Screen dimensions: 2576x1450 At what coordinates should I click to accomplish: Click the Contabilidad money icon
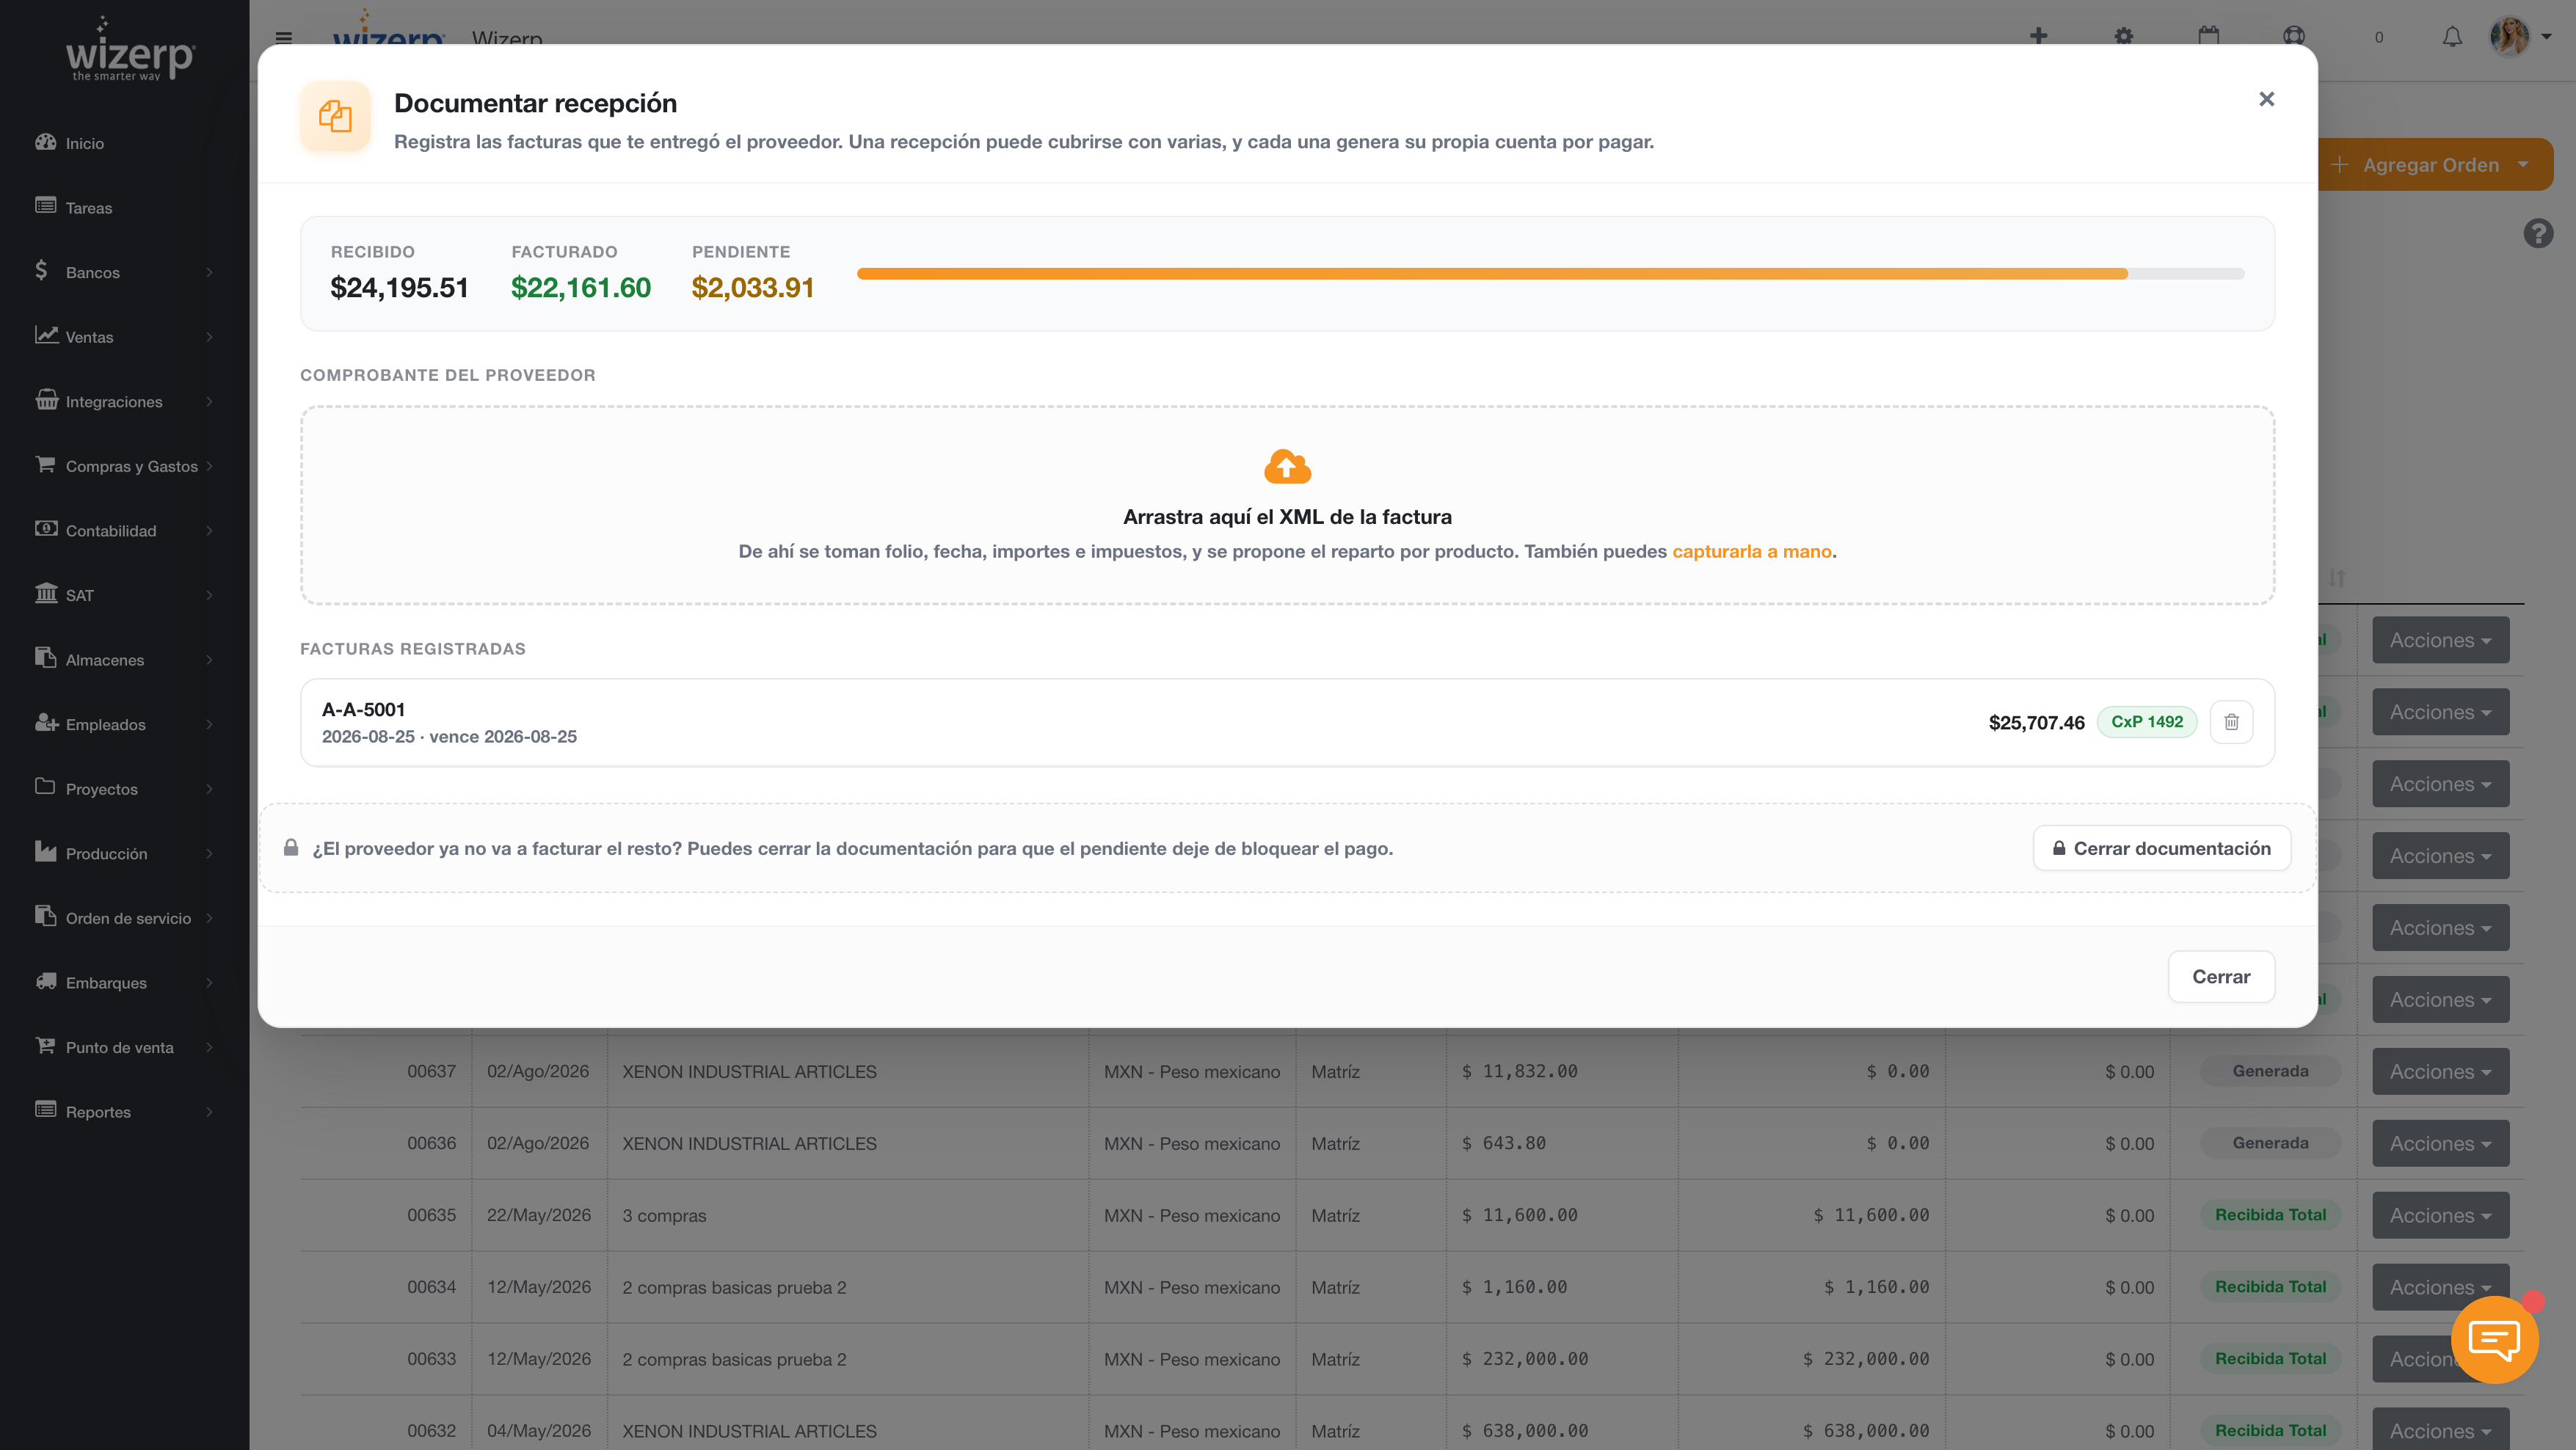coord(46,528)
